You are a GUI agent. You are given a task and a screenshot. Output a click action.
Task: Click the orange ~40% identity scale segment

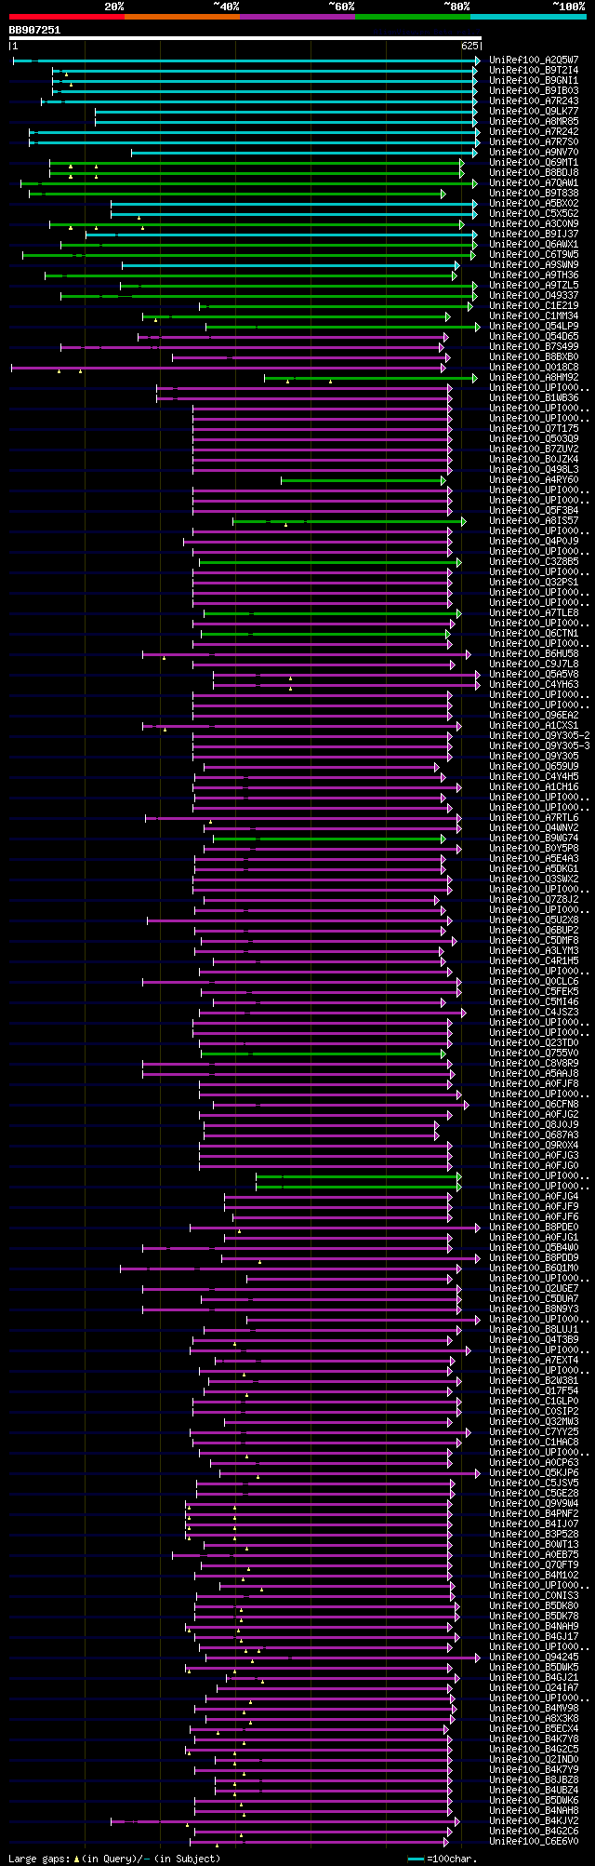pos(182,16)
